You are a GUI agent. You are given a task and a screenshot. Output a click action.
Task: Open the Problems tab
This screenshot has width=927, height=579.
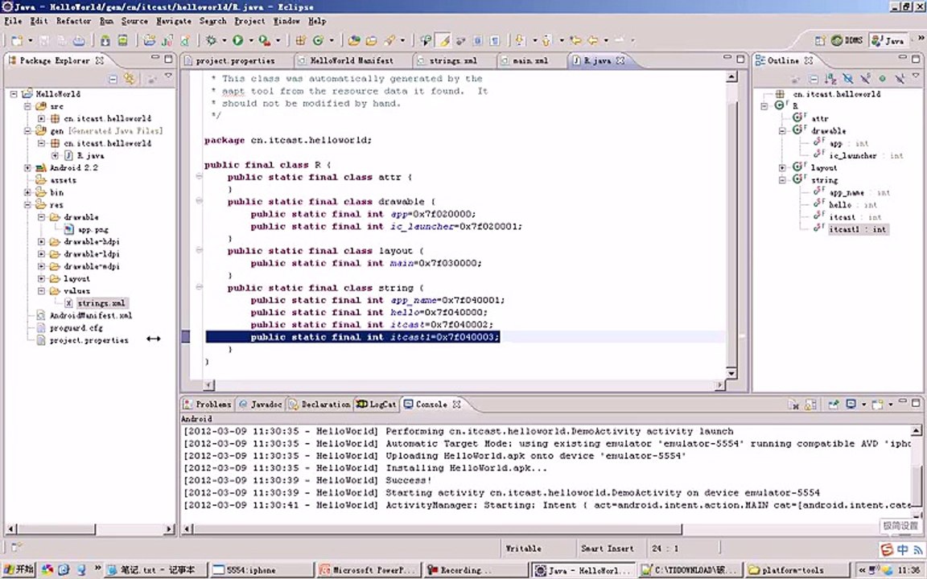pyautogui.click(x=207, y=404)
